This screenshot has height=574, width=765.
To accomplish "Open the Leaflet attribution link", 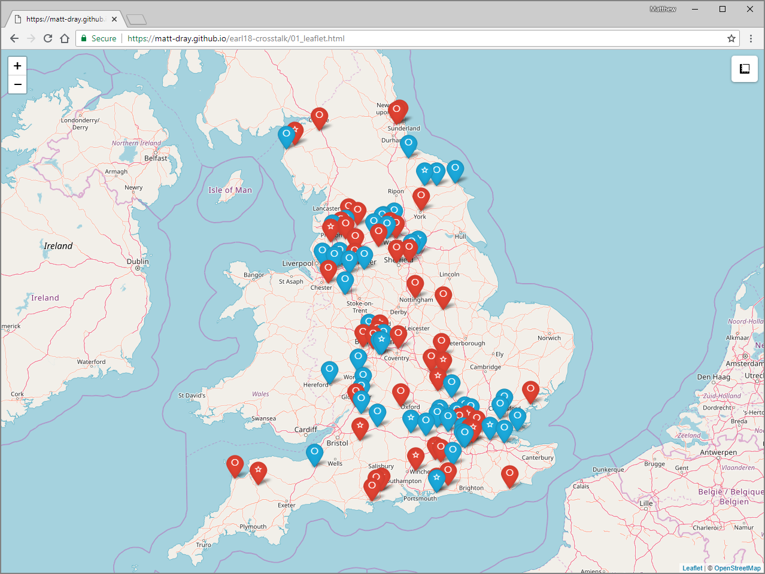I will coord(692,568).
